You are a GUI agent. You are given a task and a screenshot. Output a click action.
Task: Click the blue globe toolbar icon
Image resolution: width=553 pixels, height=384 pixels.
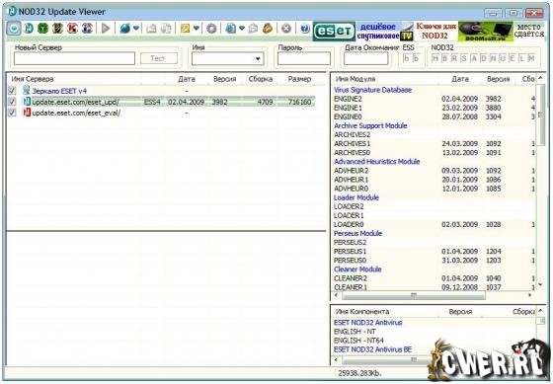[124, 29]
